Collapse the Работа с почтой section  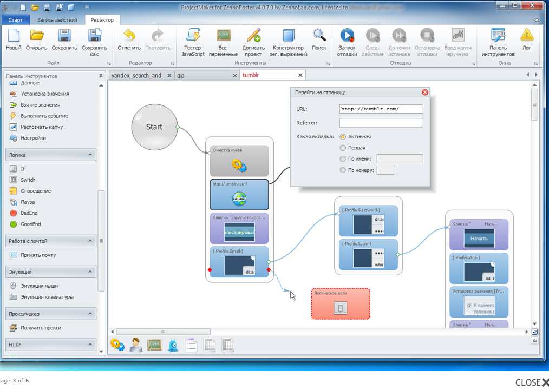click(90, 241)
